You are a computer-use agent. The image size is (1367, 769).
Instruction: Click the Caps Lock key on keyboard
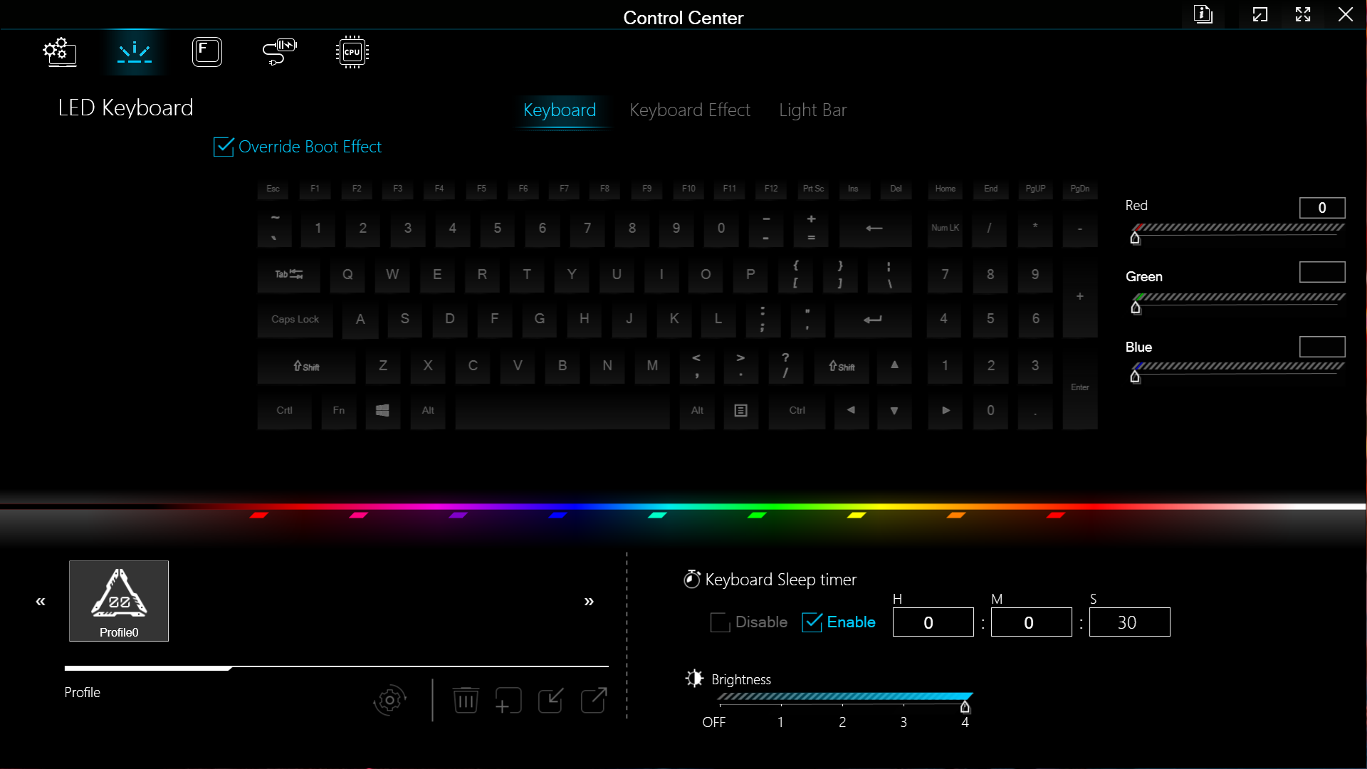(295, 320)
